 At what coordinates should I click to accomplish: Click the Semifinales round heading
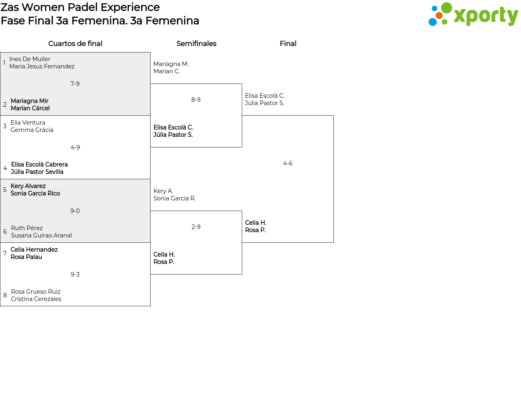(x=196, y=44)
